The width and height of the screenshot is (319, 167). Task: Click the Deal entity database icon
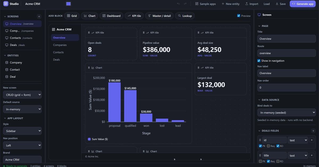(x=7, y=77)
